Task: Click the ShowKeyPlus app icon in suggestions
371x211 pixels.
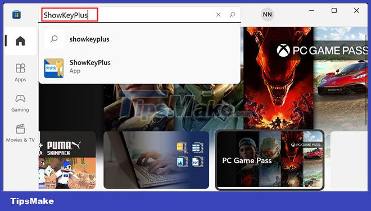Action: [x=54, y=68]
